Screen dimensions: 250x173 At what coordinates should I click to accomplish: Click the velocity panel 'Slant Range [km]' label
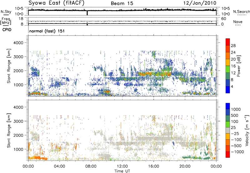coord(9,130)
